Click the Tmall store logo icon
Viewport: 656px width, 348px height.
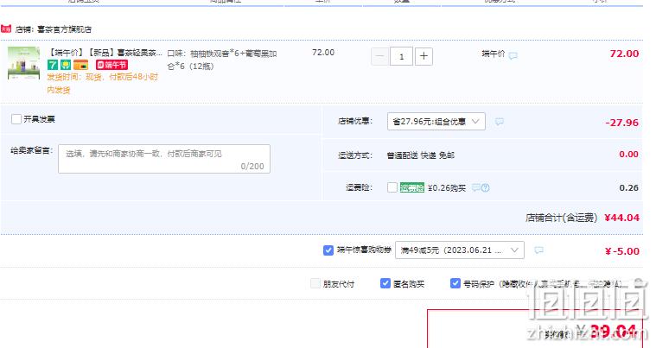[6, 28]
